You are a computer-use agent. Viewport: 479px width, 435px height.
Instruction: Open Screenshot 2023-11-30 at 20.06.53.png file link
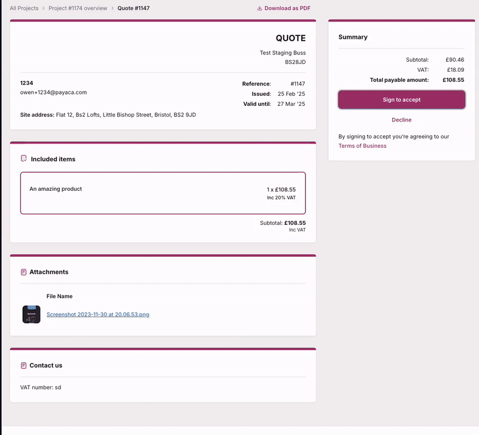[98, 314]
